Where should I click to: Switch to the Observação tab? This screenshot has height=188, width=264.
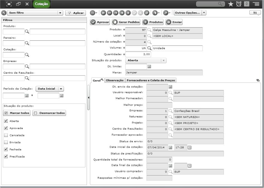[115, 81]
